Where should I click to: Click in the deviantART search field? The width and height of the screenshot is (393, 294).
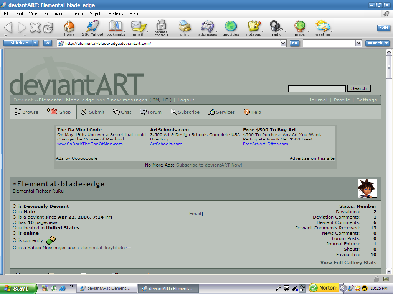[x=317, y=89]
